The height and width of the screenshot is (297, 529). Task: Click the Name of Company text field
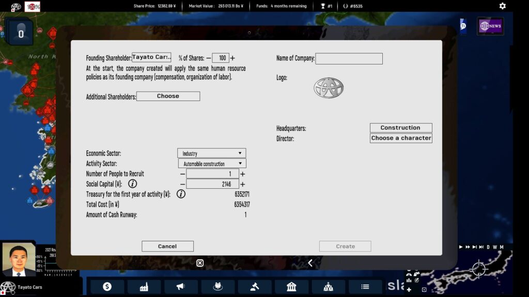click(x=349, y=59)
